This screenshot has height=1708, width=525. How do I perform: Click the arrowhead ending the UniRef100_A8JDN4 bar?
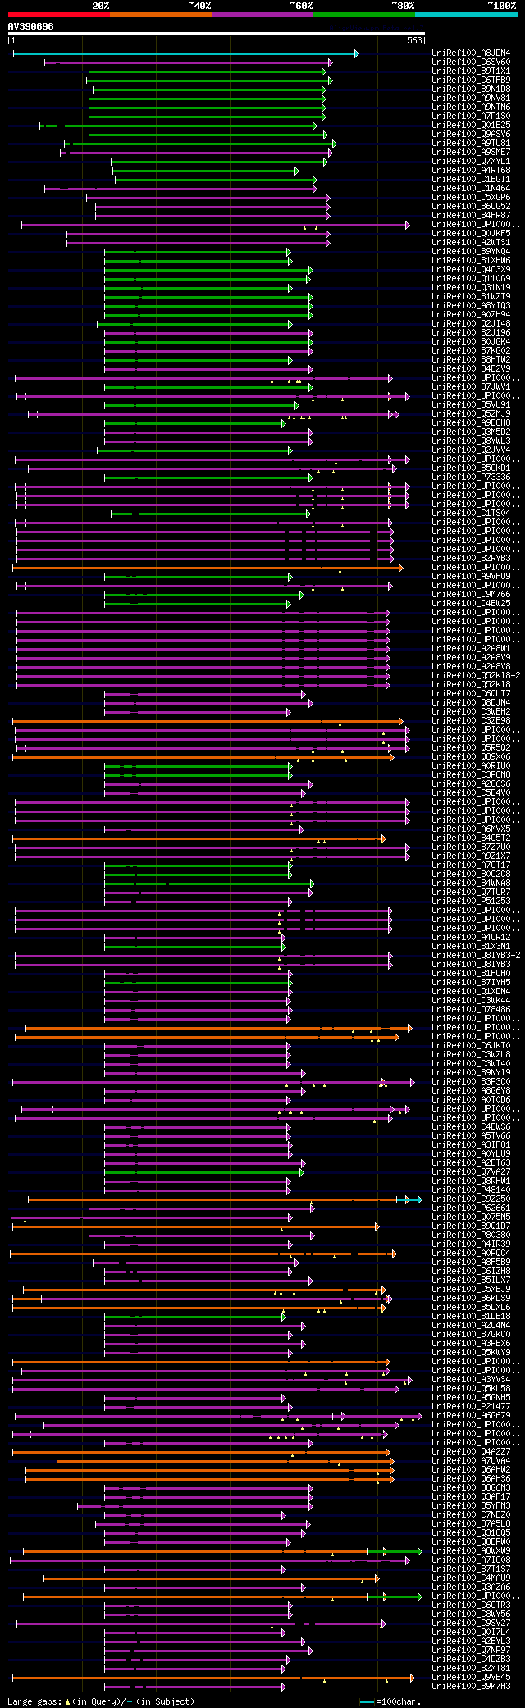click(x=356, y=53)
